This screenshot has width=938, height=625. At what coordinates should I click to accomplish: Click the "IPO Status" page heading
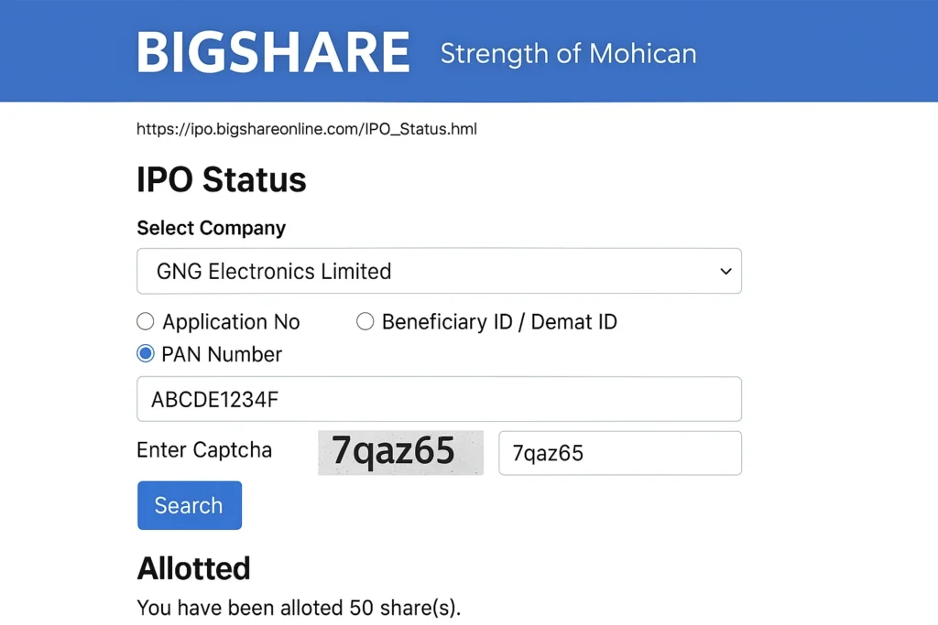coord(222,179)
